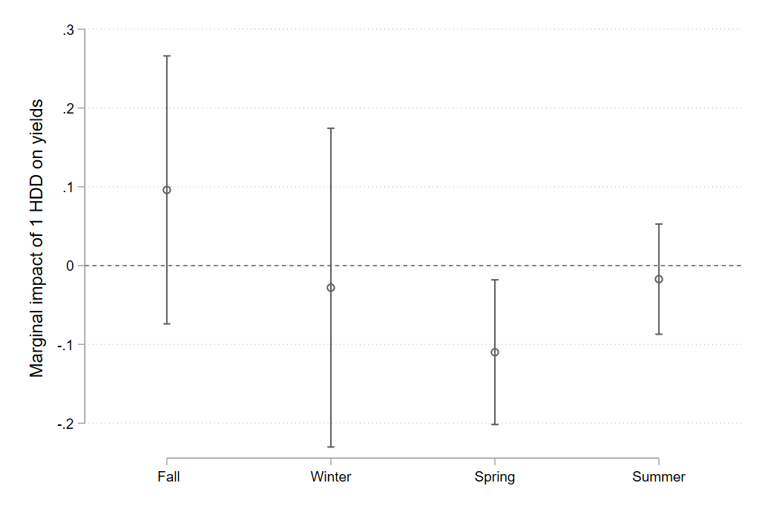Viewport: 759px width, 506px height.
Task: Select the .2 y-axis tick label
Action: click(x=70, y=108)
